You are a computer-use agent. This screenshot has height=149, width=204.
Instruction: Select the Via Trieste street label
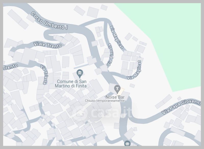(x=44, y=75)
